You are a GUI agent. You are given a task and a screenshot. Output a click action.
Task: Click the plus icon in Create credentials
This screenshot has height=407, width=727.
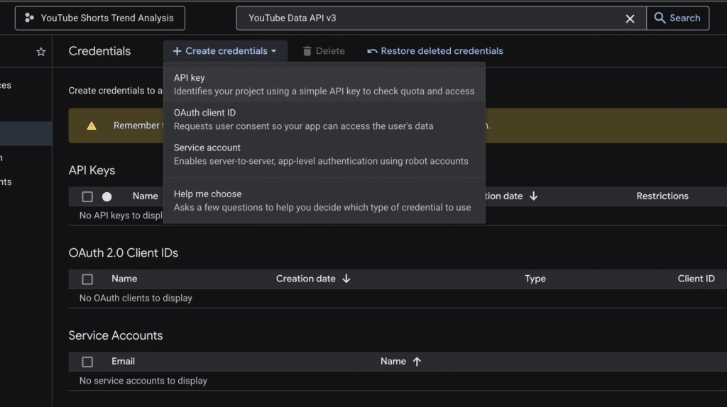177,51
